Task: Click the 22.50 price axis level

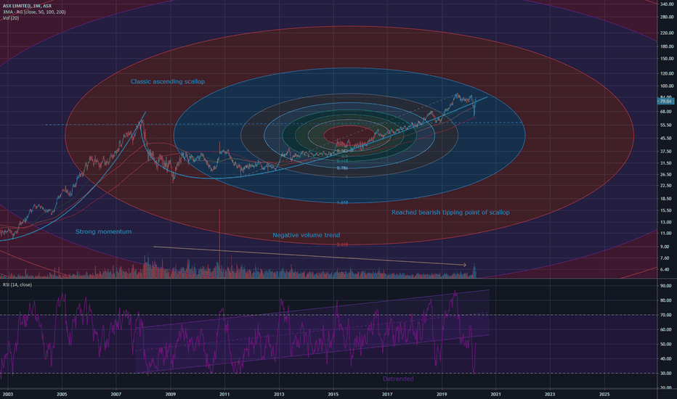Action: point(666,186)
